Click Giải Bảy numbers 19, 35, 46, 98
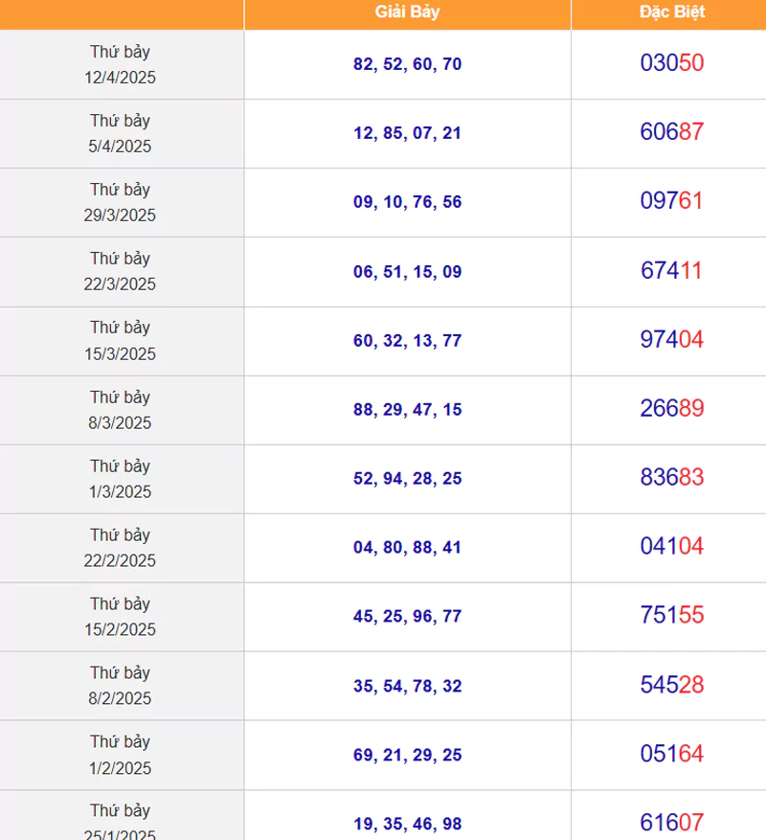 coord(407,824)
